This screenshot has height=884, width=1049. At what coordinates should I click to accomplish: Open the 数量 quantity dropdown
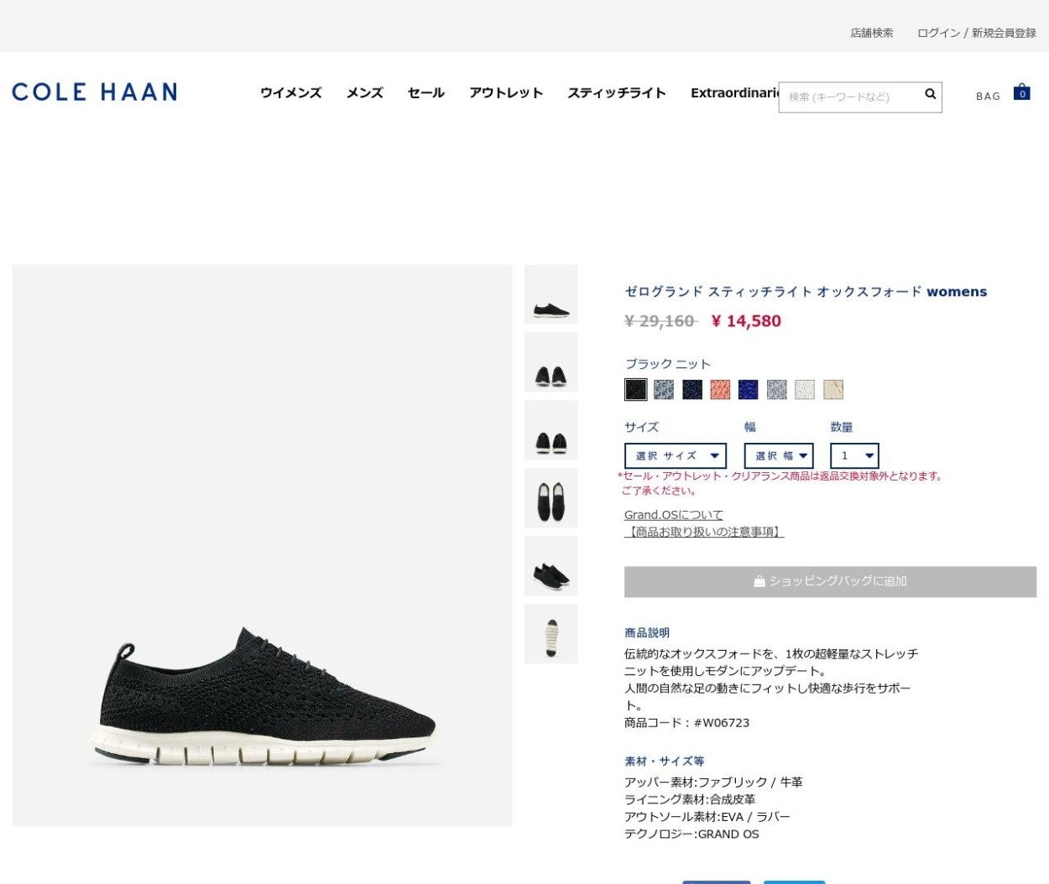coord(854,455)
